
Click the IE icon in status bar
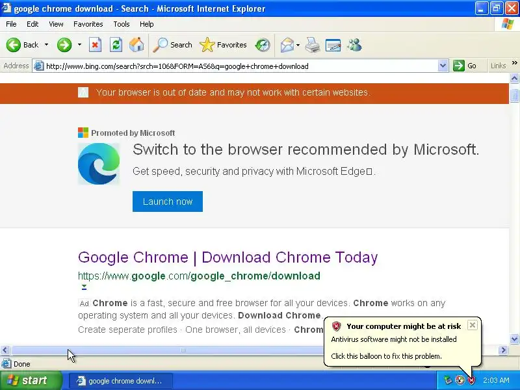click(x=6, y=364)
